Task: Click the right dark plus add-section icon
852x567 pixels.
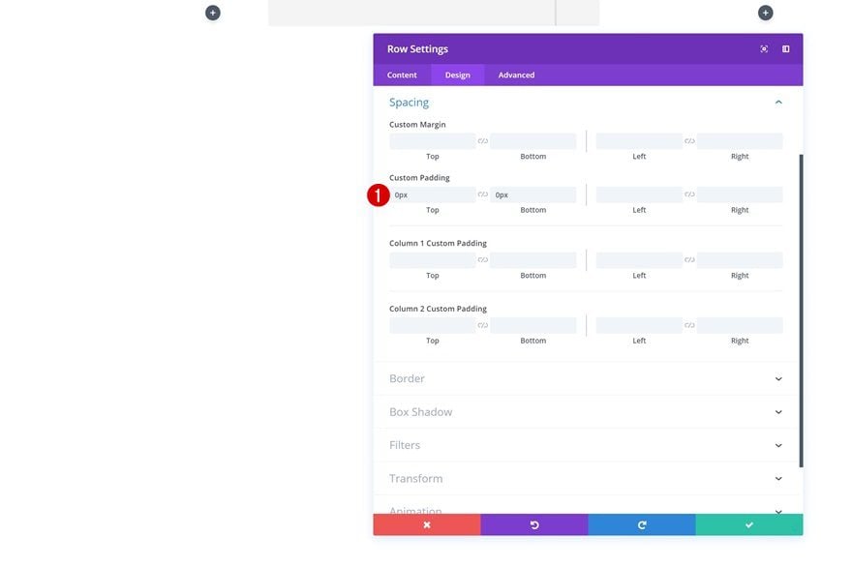Action: tap(766, 13)
